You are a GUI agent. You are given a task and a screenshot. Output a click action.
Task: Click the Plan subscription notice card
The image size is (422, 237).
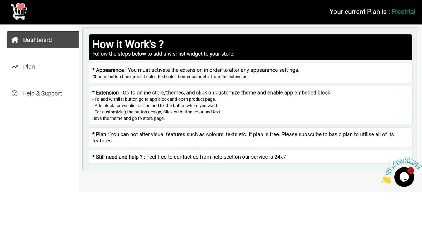click(x=250, y=137)
